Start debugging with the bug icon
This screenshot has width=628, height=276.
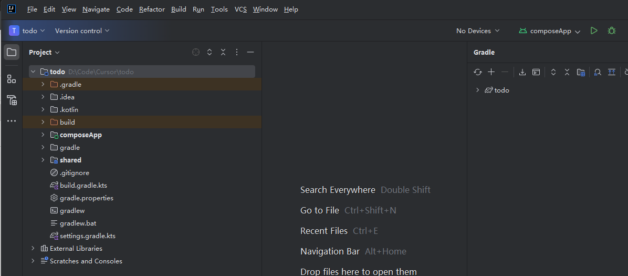point(612,30)
